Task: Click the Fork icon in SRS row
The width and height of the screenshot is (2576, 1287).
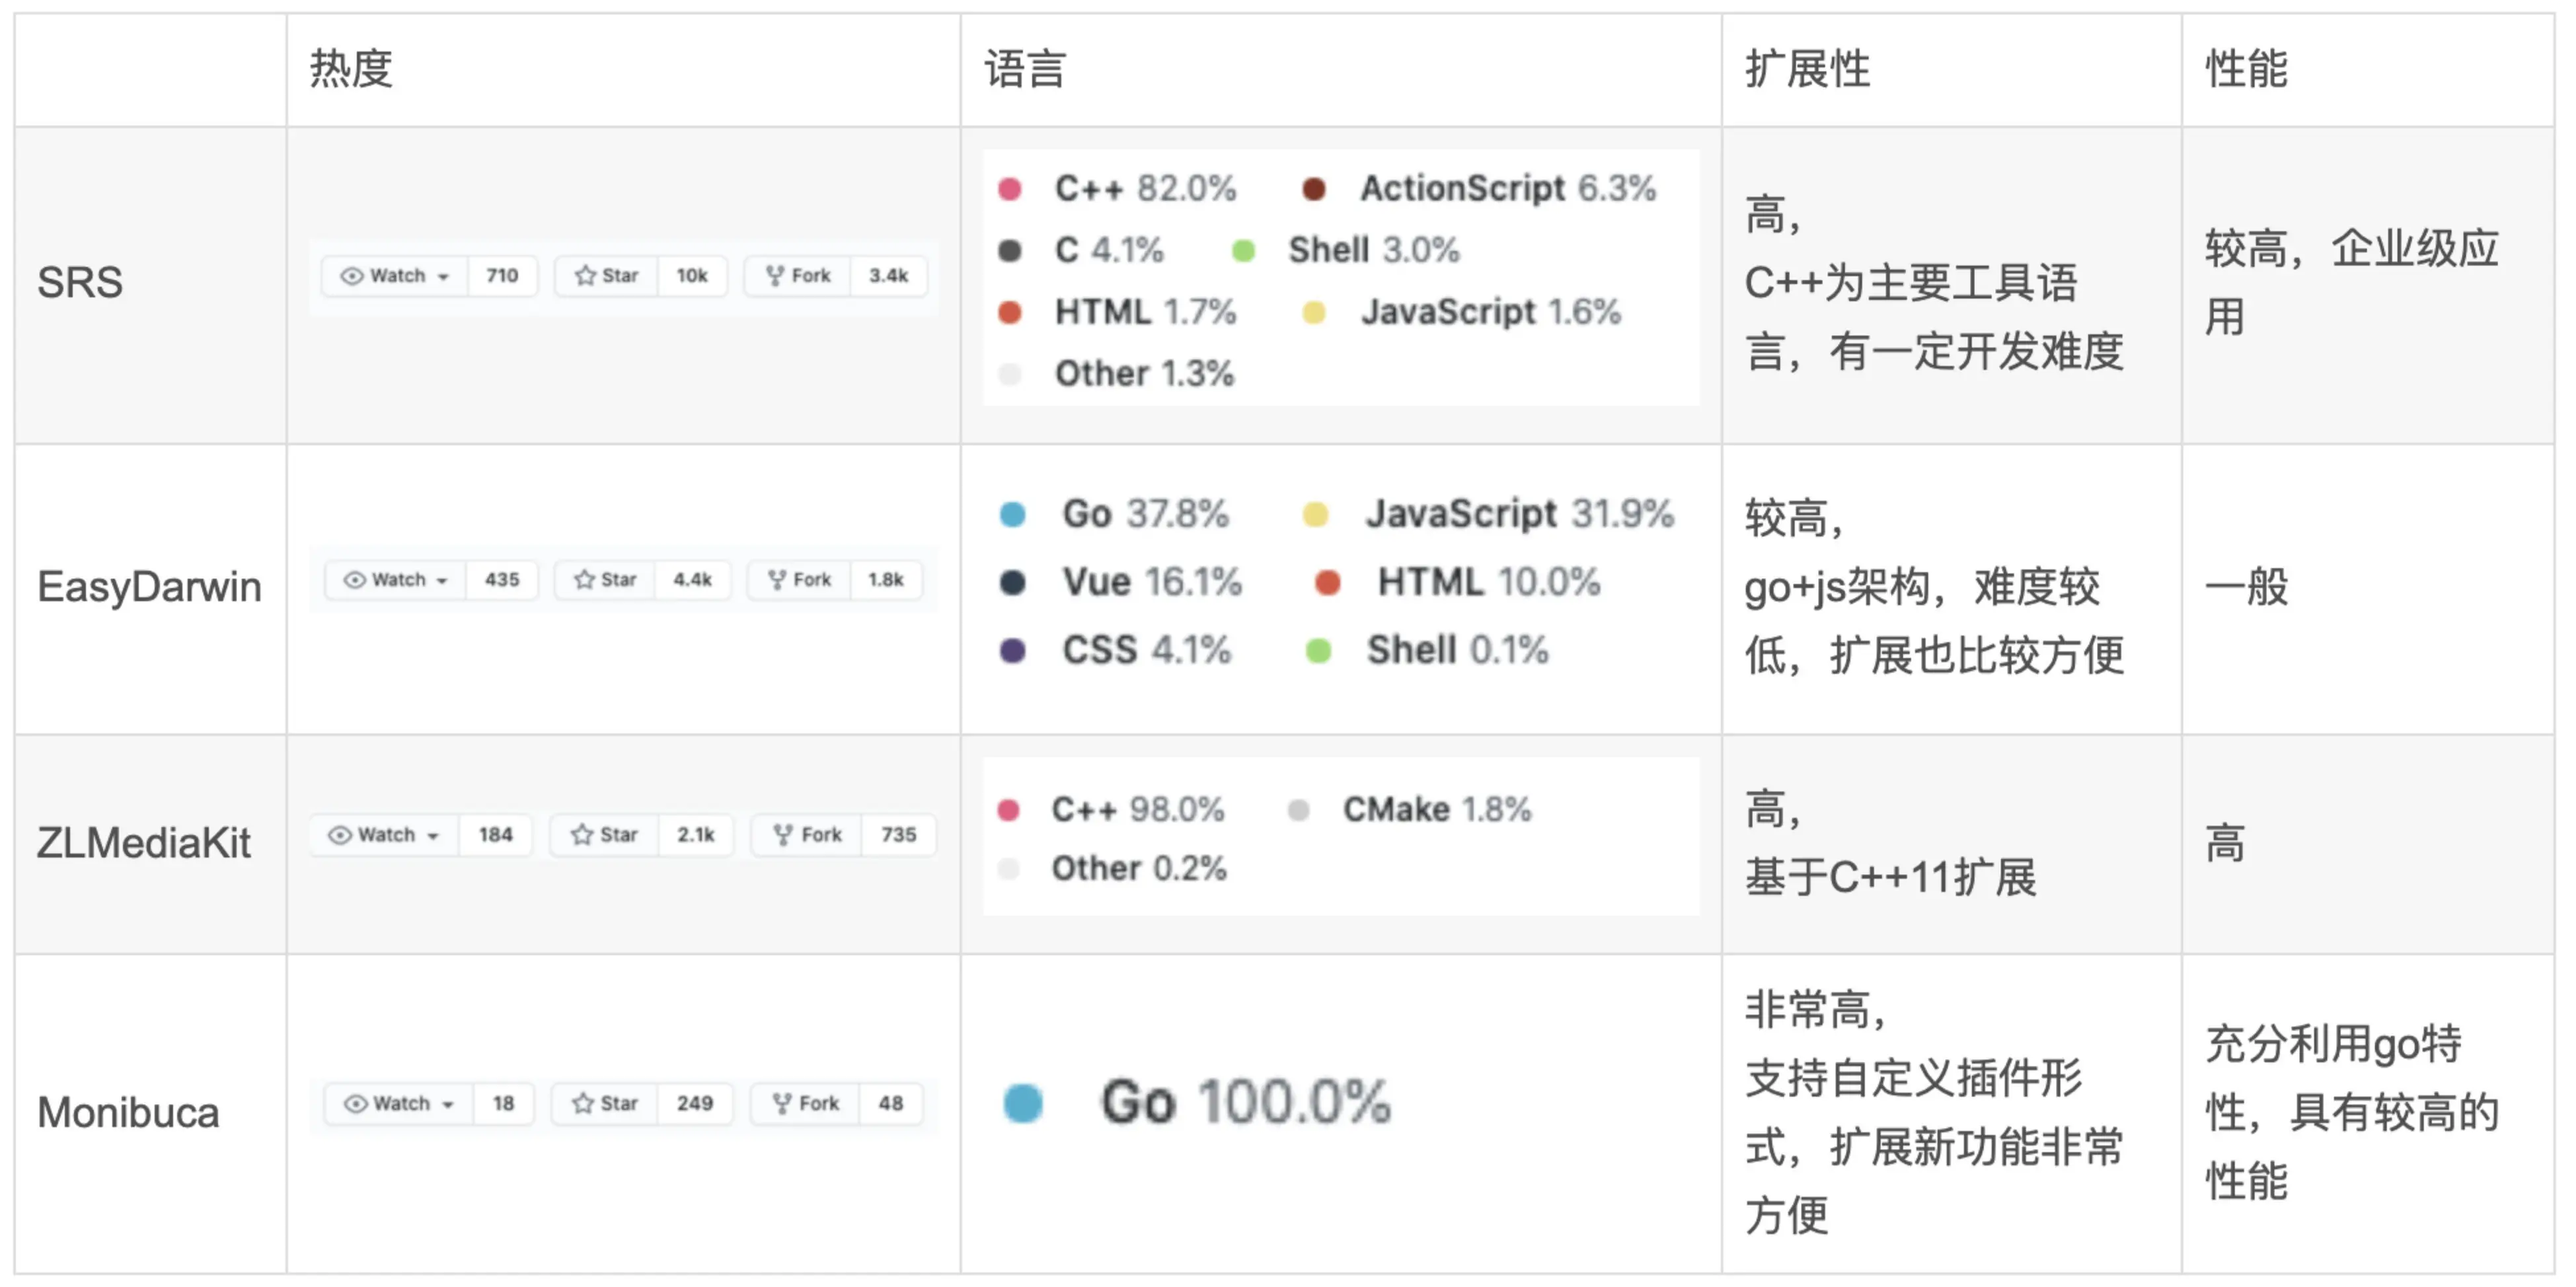Action: pyautogui.click(x=774, y=276)
